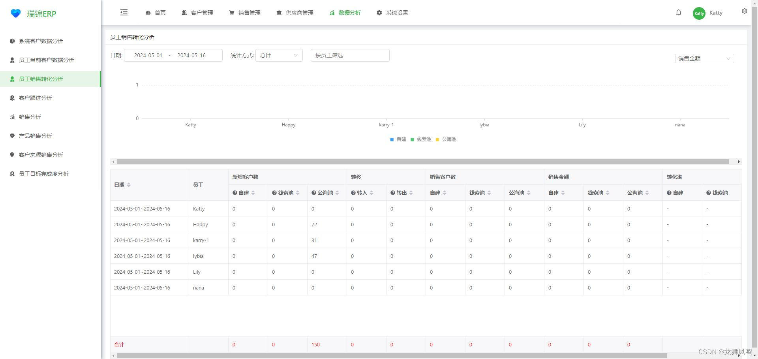Click the help icon next to 转出
The image size is (758, 359).
tap(393, 193)
